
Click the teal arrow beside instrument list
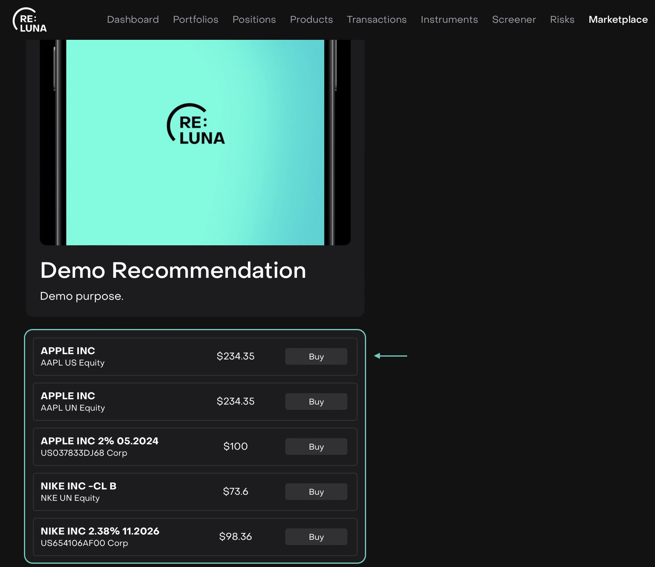(390, 356)
